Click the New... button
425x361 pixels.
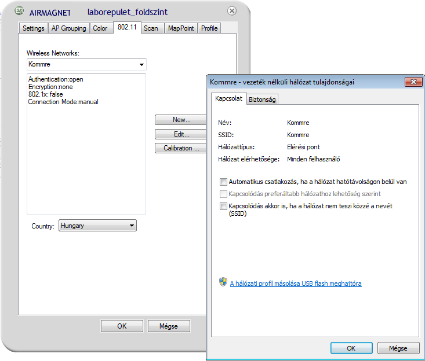181,120
